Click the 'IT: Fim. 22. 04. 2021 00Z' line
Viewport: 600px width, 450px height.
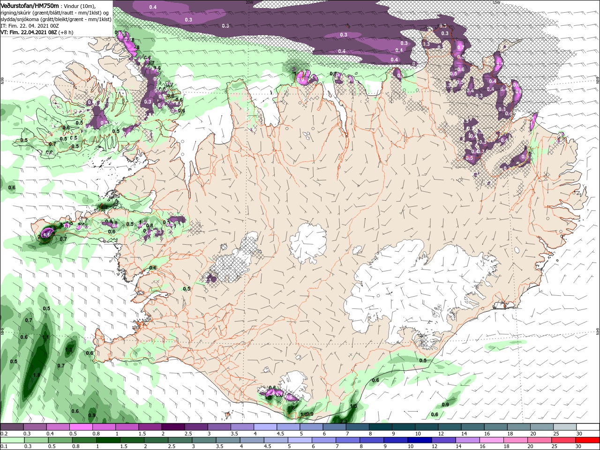29,26
